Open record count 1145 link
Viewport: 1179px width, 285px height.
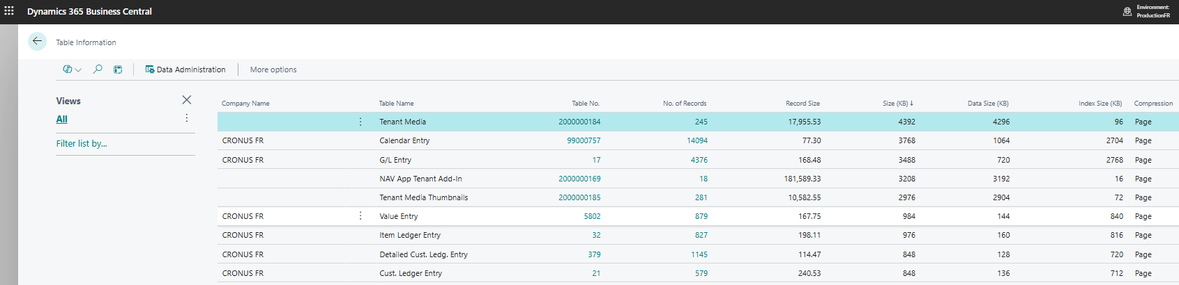[699, 254]
